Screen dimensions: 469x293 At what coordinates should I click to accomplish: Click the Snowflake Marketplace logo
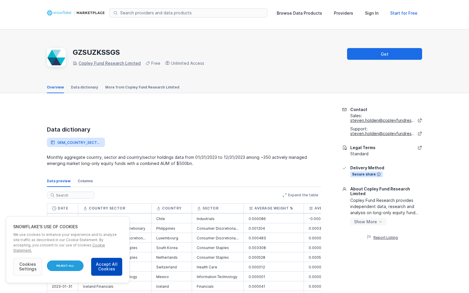pyautogui.click(x=76, y=13)
